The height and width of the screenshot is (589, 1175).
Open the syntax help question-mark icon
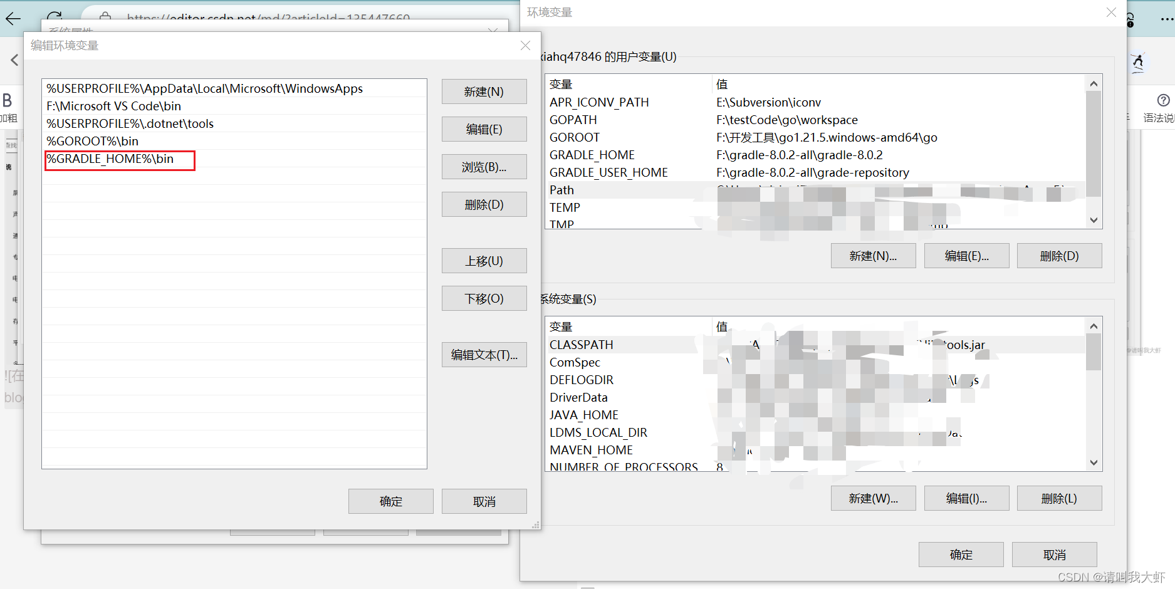coord(1163,100)
